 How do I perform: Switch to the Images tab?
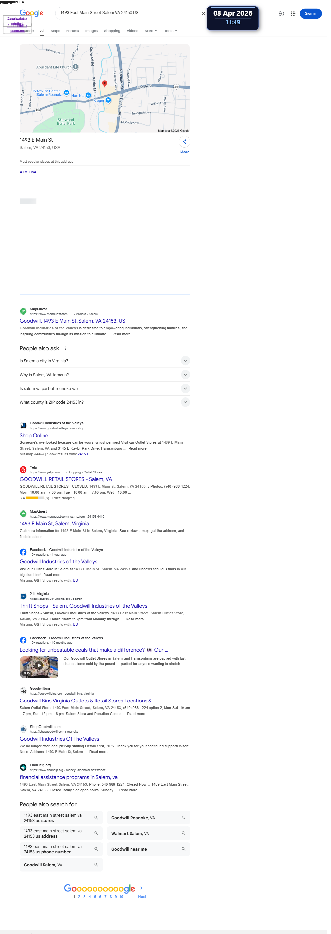93,31
